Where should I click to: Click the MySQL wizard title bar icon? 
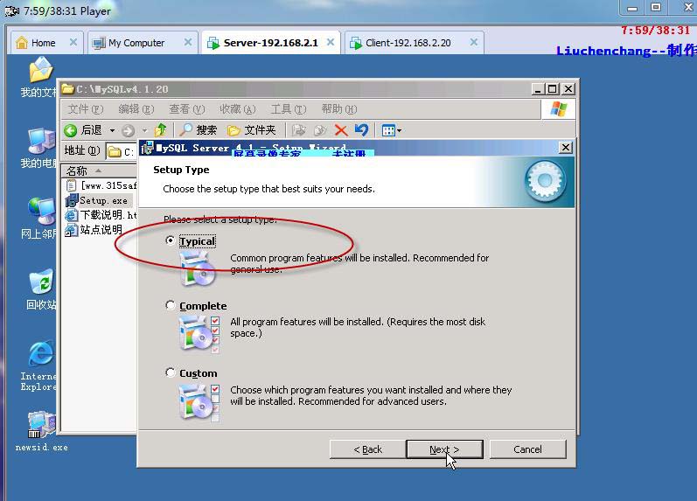[147, 149]
